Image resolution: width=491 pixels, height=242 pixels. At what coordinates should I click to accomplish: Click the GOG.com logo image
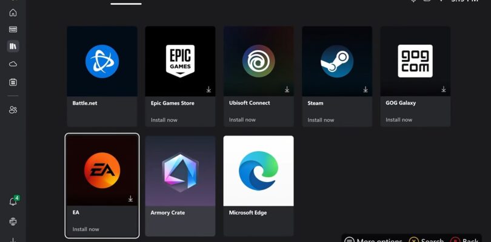[415, 61]
